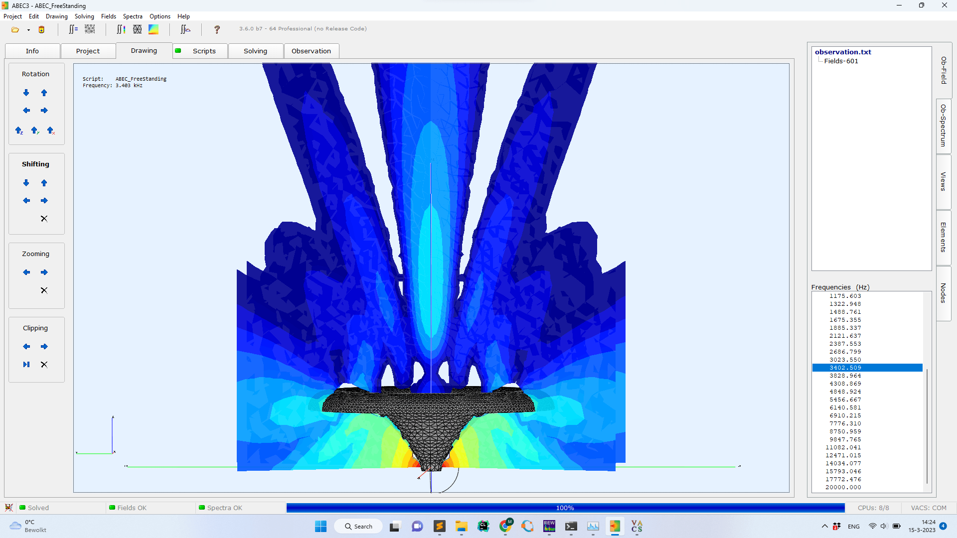
Task: Switch to the Info tab
Action: (x=32, y=51)
